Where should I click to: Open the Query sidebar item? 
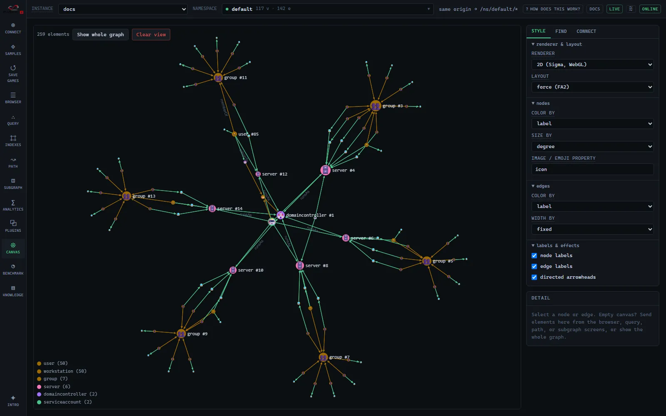pos(13,120)
